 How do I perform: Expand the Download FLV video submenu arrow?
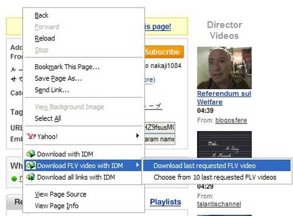(x=138, y=165)
